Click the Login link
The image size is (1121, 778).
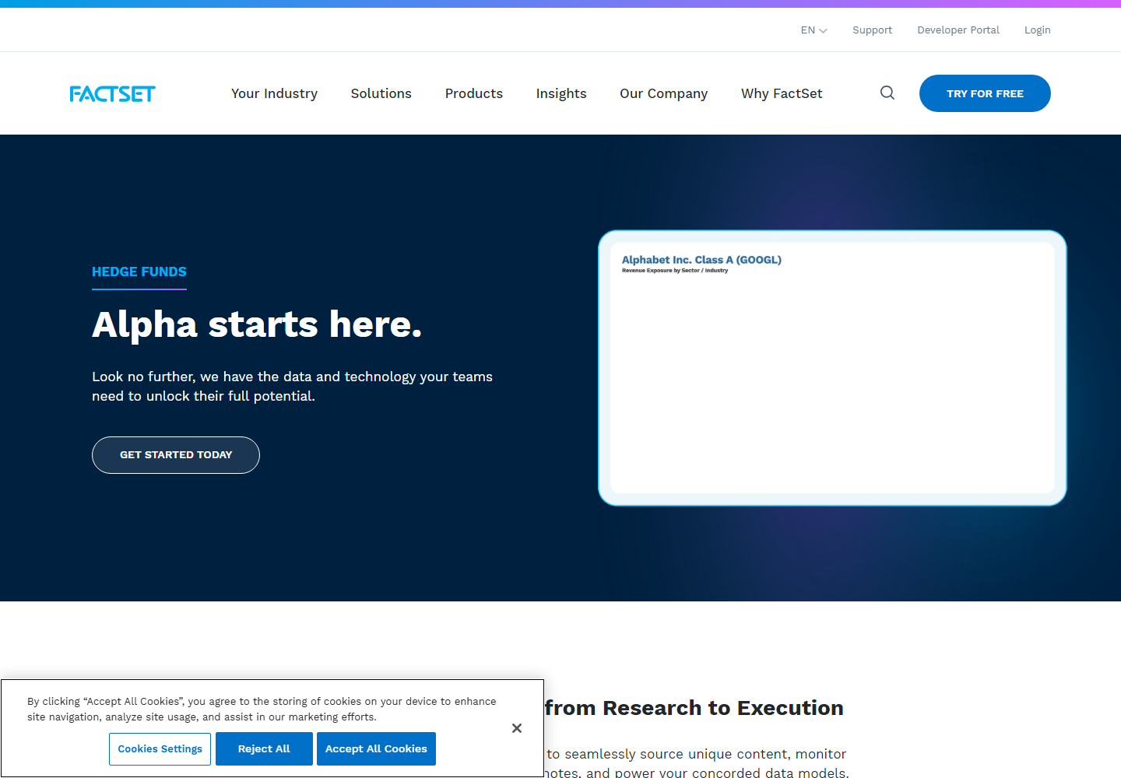1037,30
